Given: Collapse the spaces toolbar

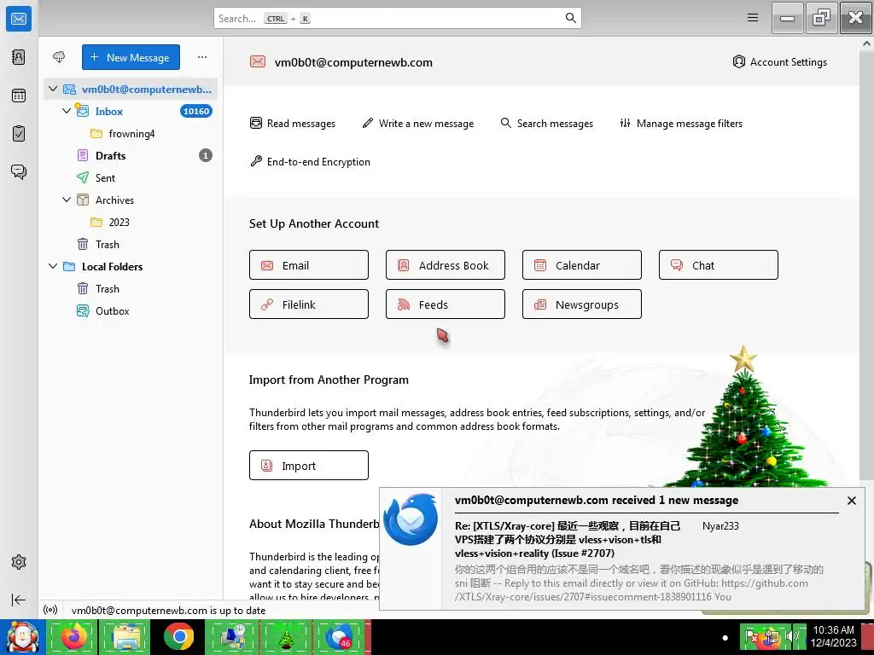Looking at the screenshot, I should (x=19, y=600).
